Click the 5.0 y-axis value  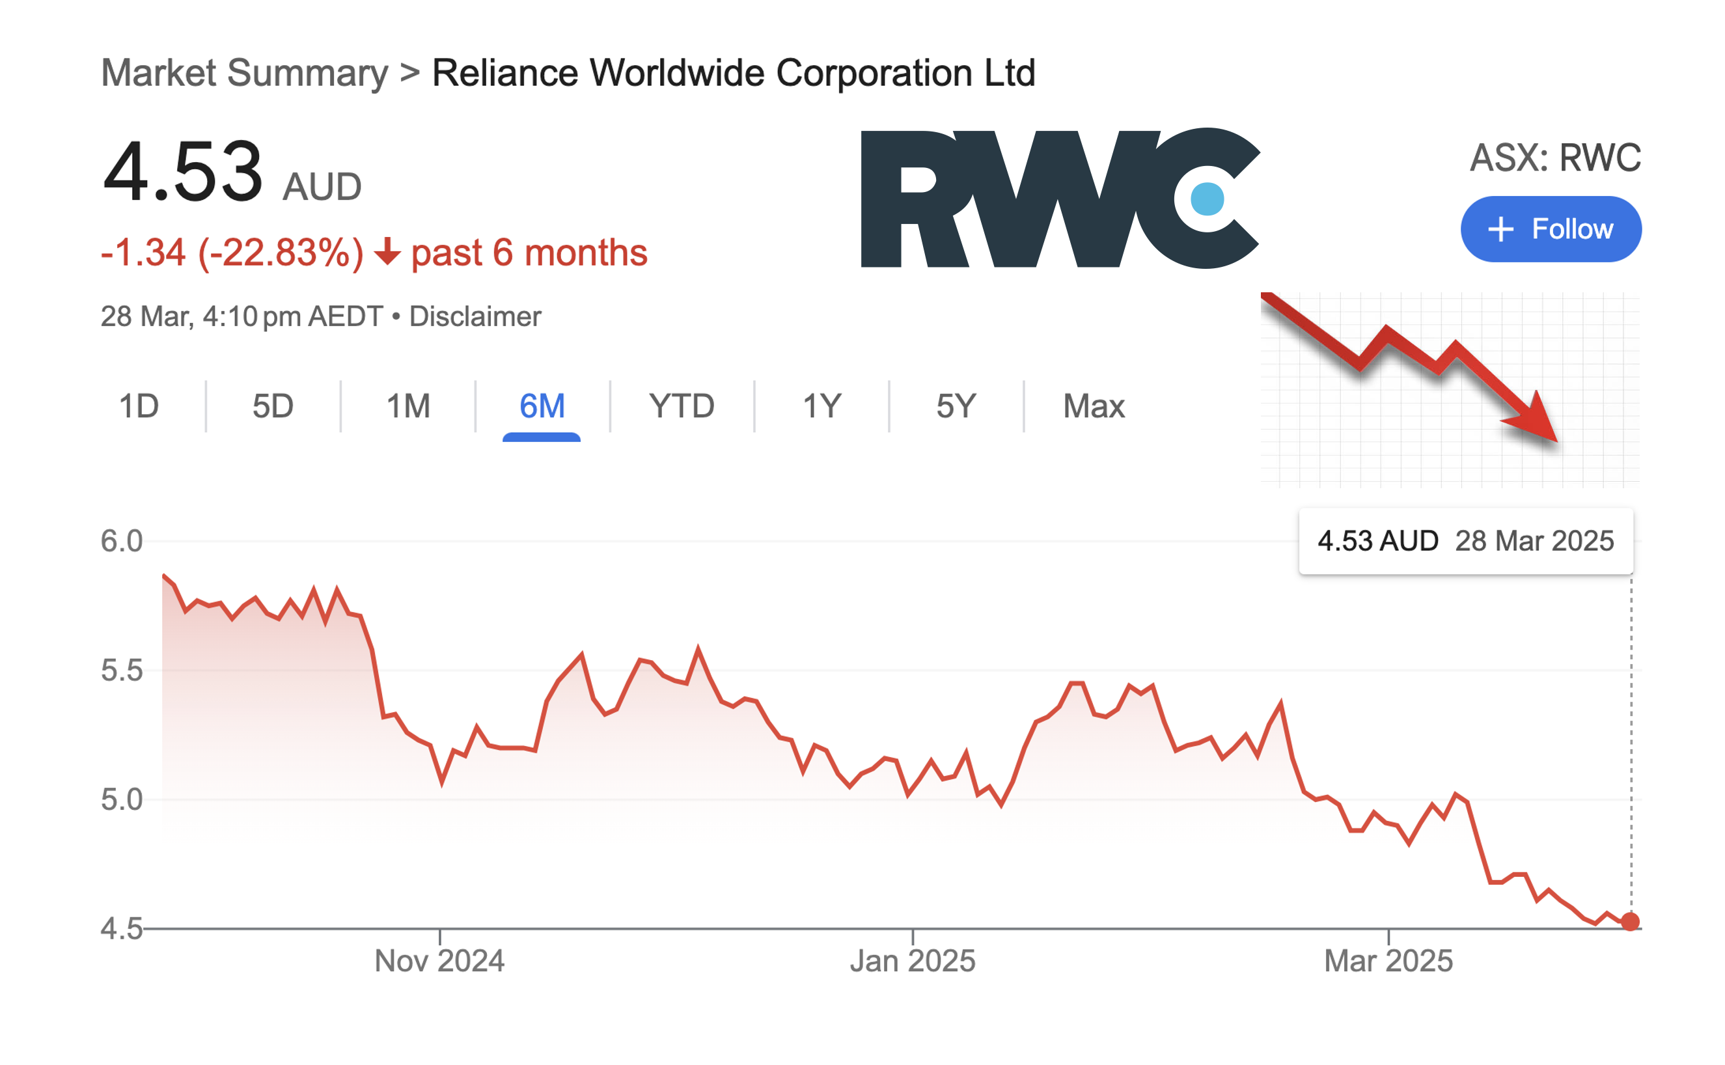click(x=121, y=799)
